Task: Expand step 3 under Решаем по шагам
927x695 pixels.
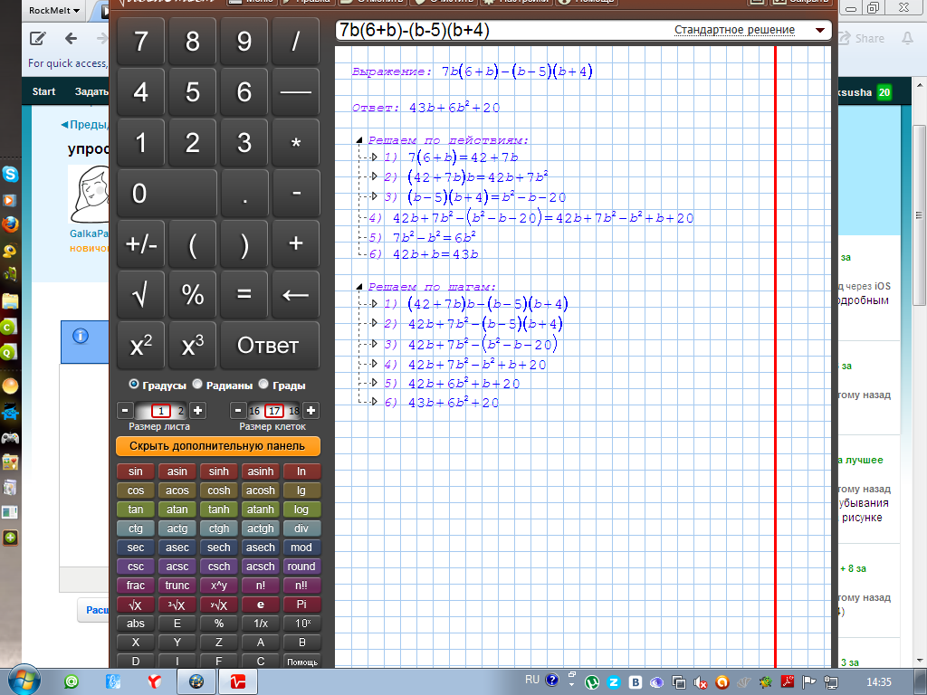Action: click(x=374, y=344)
